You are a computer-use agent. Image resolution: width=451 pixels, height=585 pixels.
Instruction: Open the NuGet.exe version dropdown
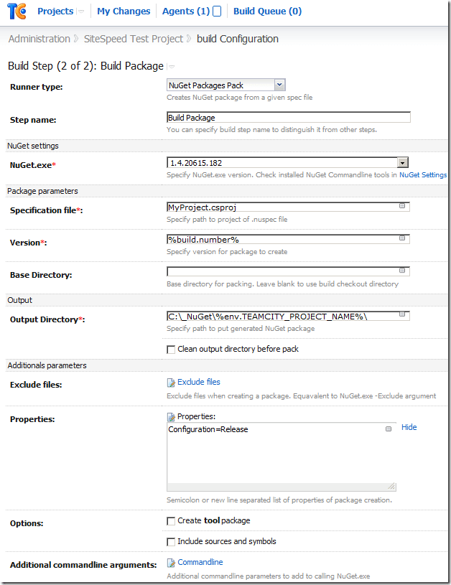[x=287, y=163]
